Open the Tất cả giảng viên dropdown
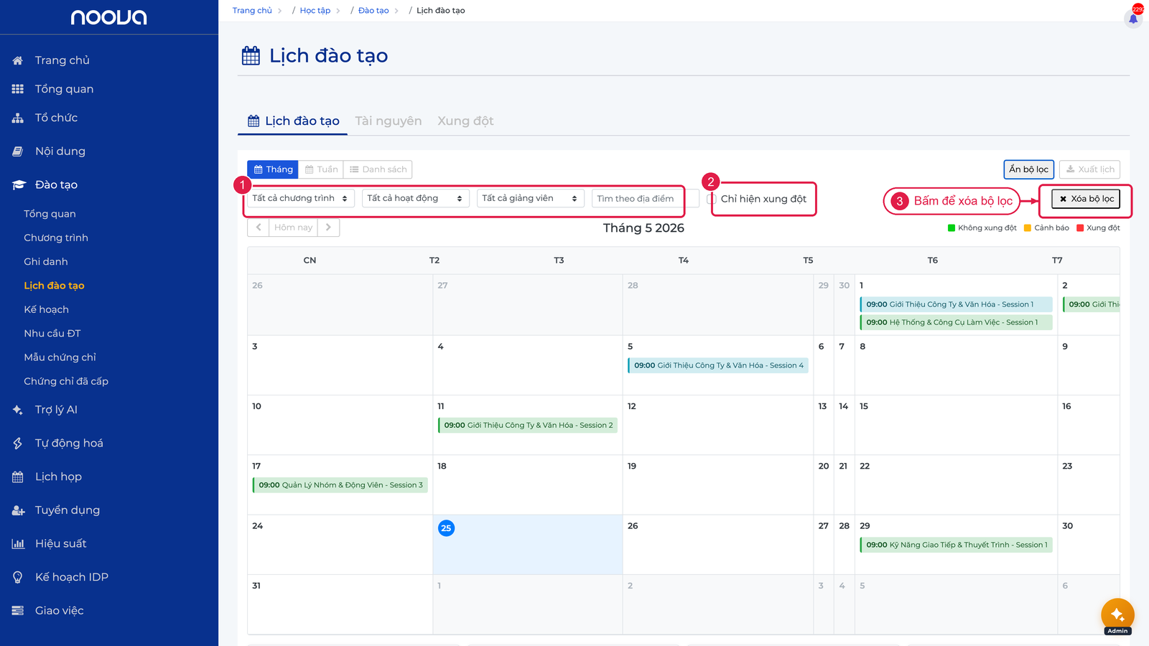Viewport: 1149px width, 646px height. point(531,198)
